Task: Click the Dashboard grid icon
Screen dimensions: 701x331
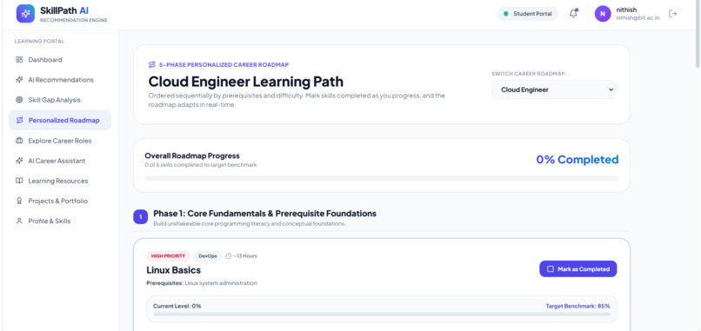Action: click(x=19, y=59)
